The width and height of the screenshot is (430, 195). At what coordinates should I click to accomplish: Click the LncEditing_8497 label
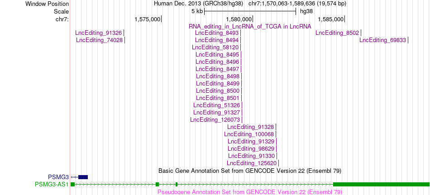(x=217, y=69)
